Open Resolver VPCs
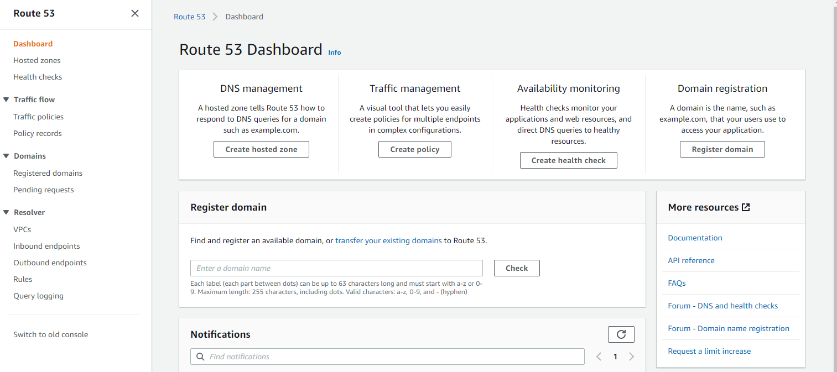Viewport: 837px width, 372px height. [22, 229]
